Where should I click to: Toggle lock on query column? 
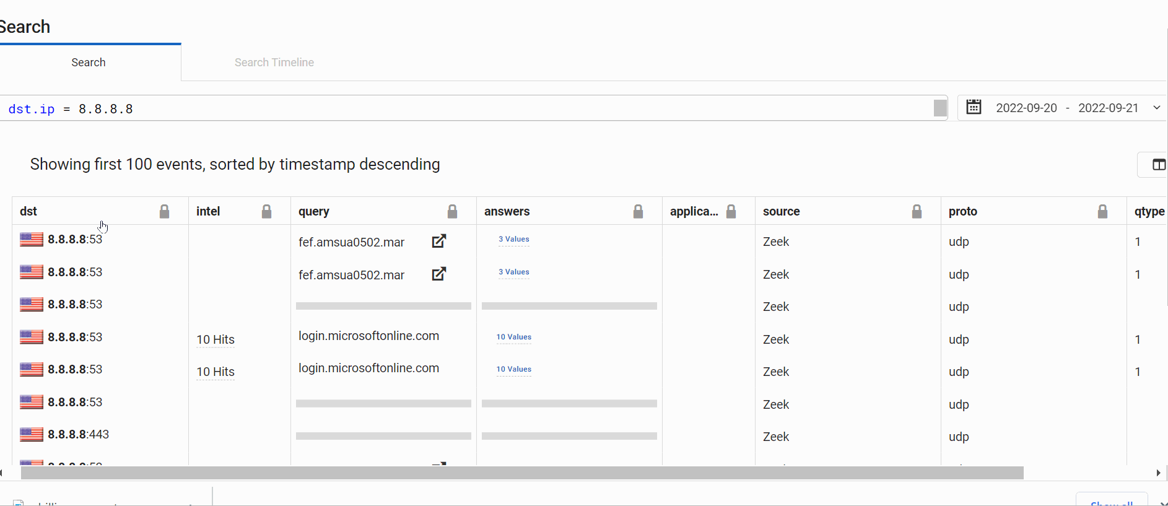coord(452,212)
